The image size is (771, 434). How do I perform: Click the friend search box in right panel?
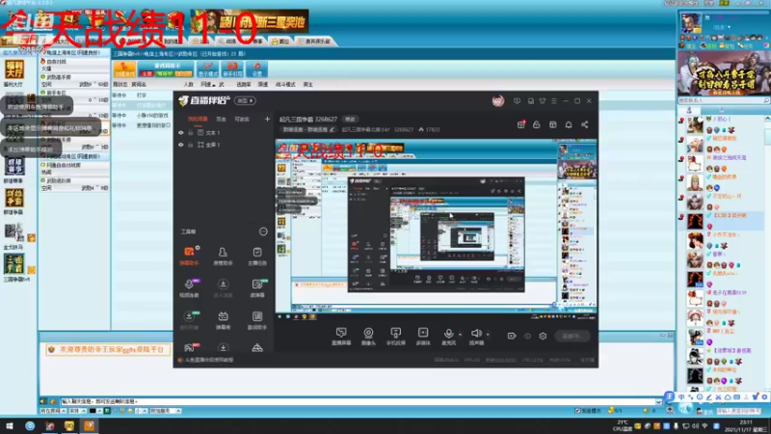click(x=724, y=100)
